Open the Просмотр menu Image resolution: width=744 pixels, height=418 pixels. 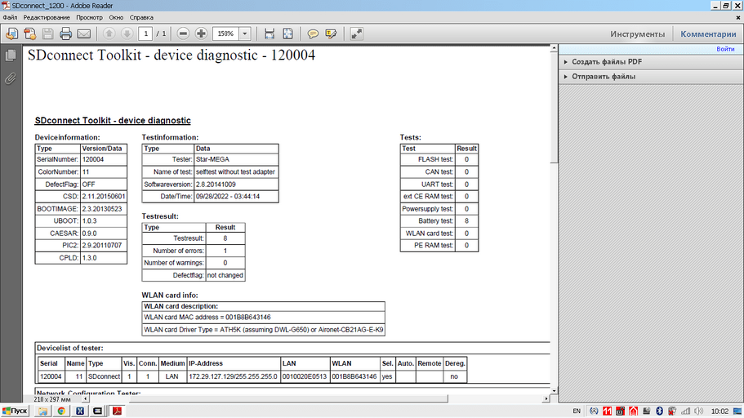tap(89, 18)
